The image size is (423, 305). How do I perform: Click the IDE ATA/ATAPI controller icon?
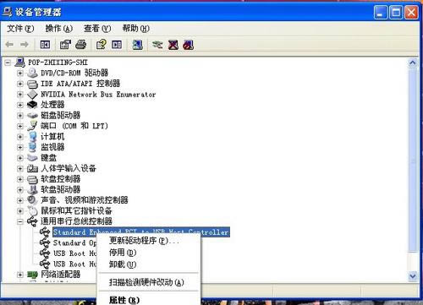point(32,84)
